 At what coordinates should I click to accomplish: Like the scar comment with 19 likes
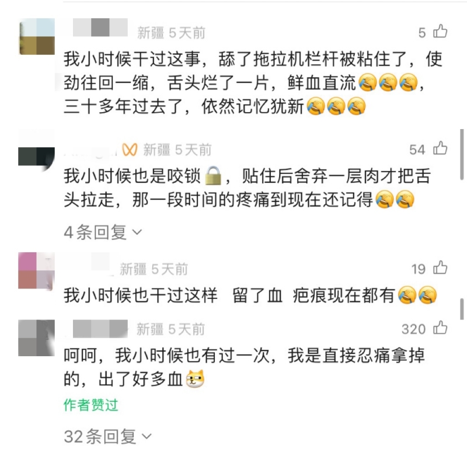point(440,267)
